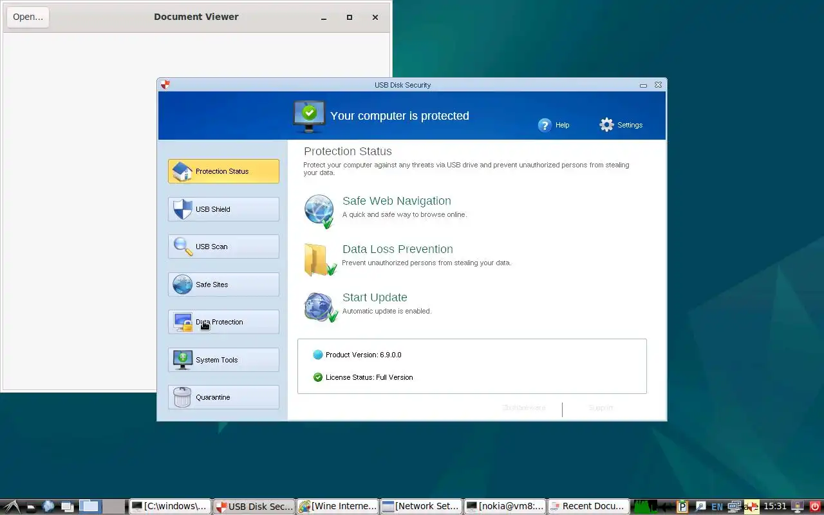Click the License Status: Full Version text

pyautogui.click(x=369, y=377)
